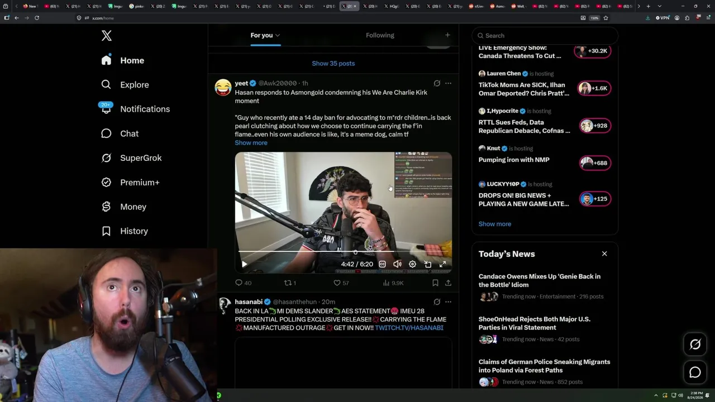Go back in the browser
Viewport: 715px width, 402px height.
click(17, 18)
